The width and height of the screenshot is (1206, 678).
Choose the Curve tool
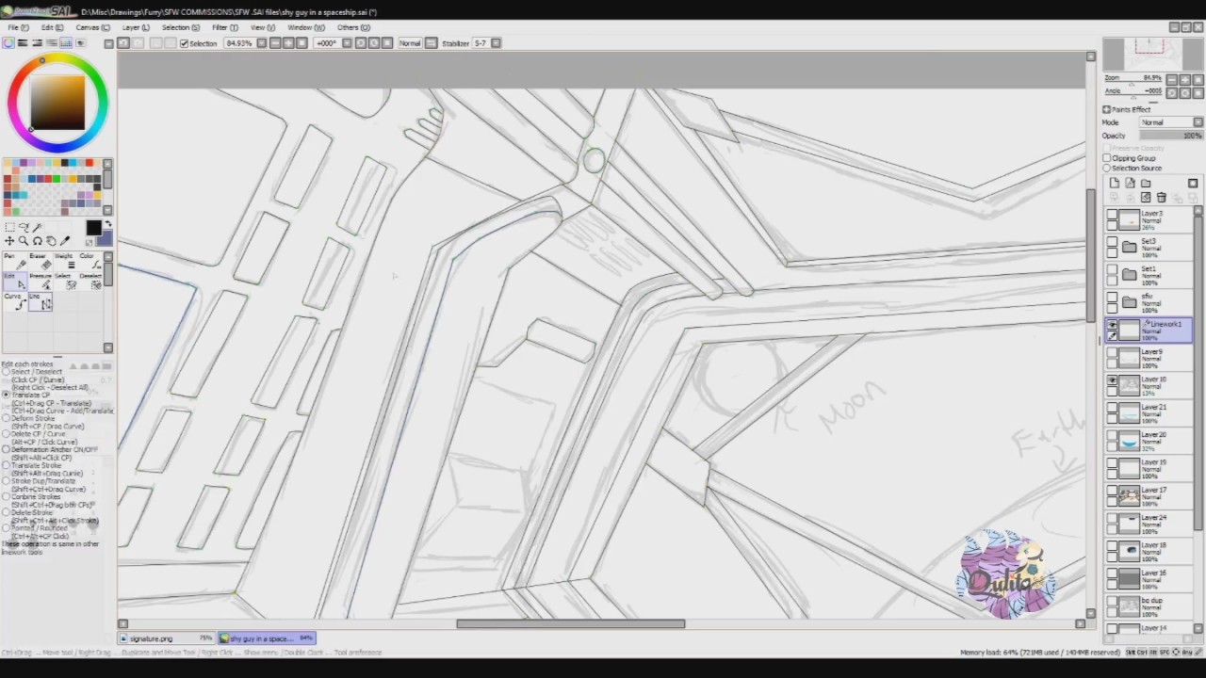click(13, 301)
